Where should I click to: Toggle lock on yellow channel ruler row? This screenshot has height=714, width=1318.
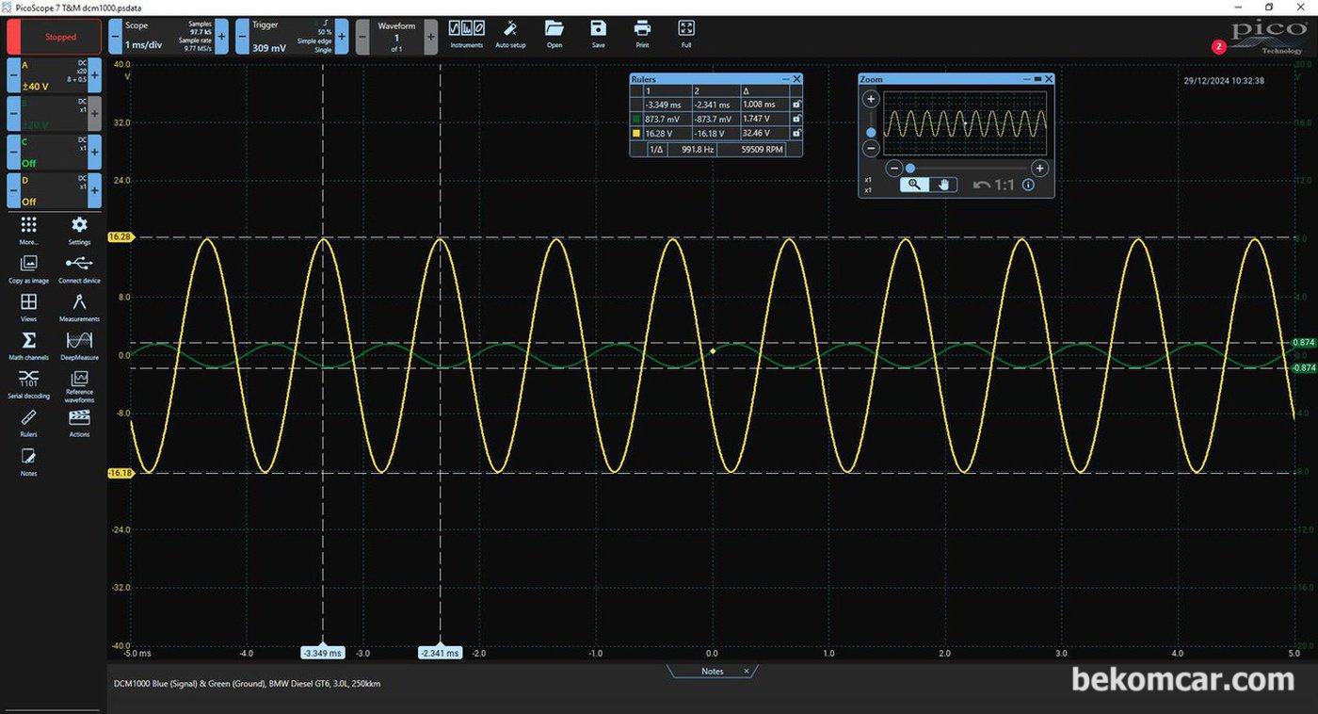pyautogui.click(x=796, y=134)
